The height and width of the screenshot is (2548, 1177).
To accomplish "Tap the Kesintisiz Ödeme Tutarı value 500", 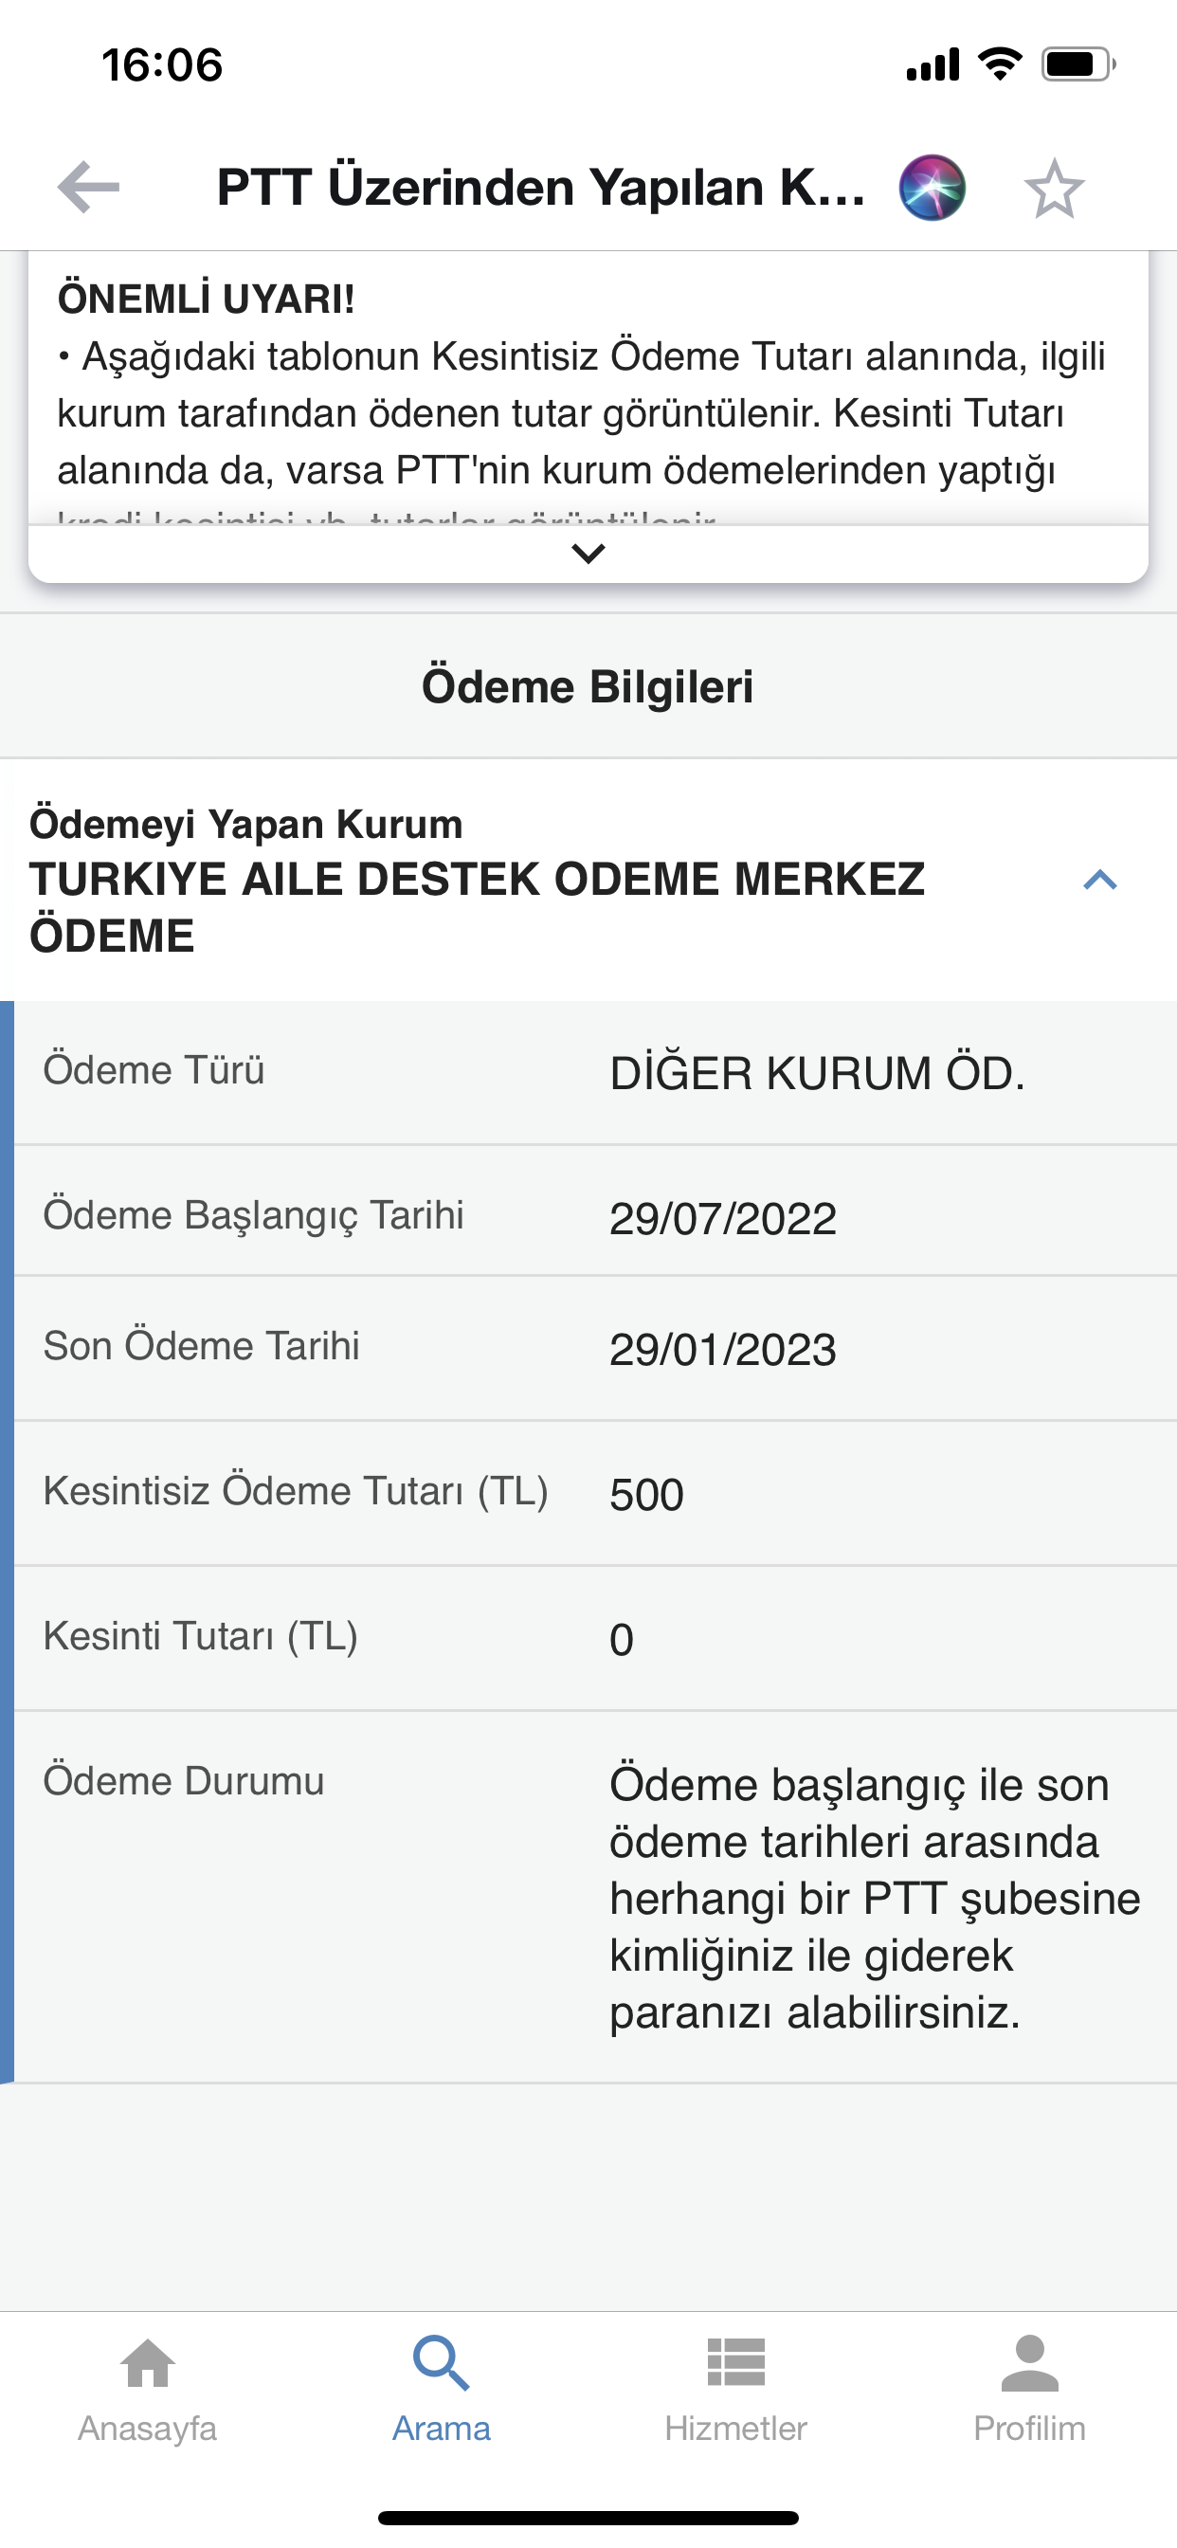I will point(647,1495).
